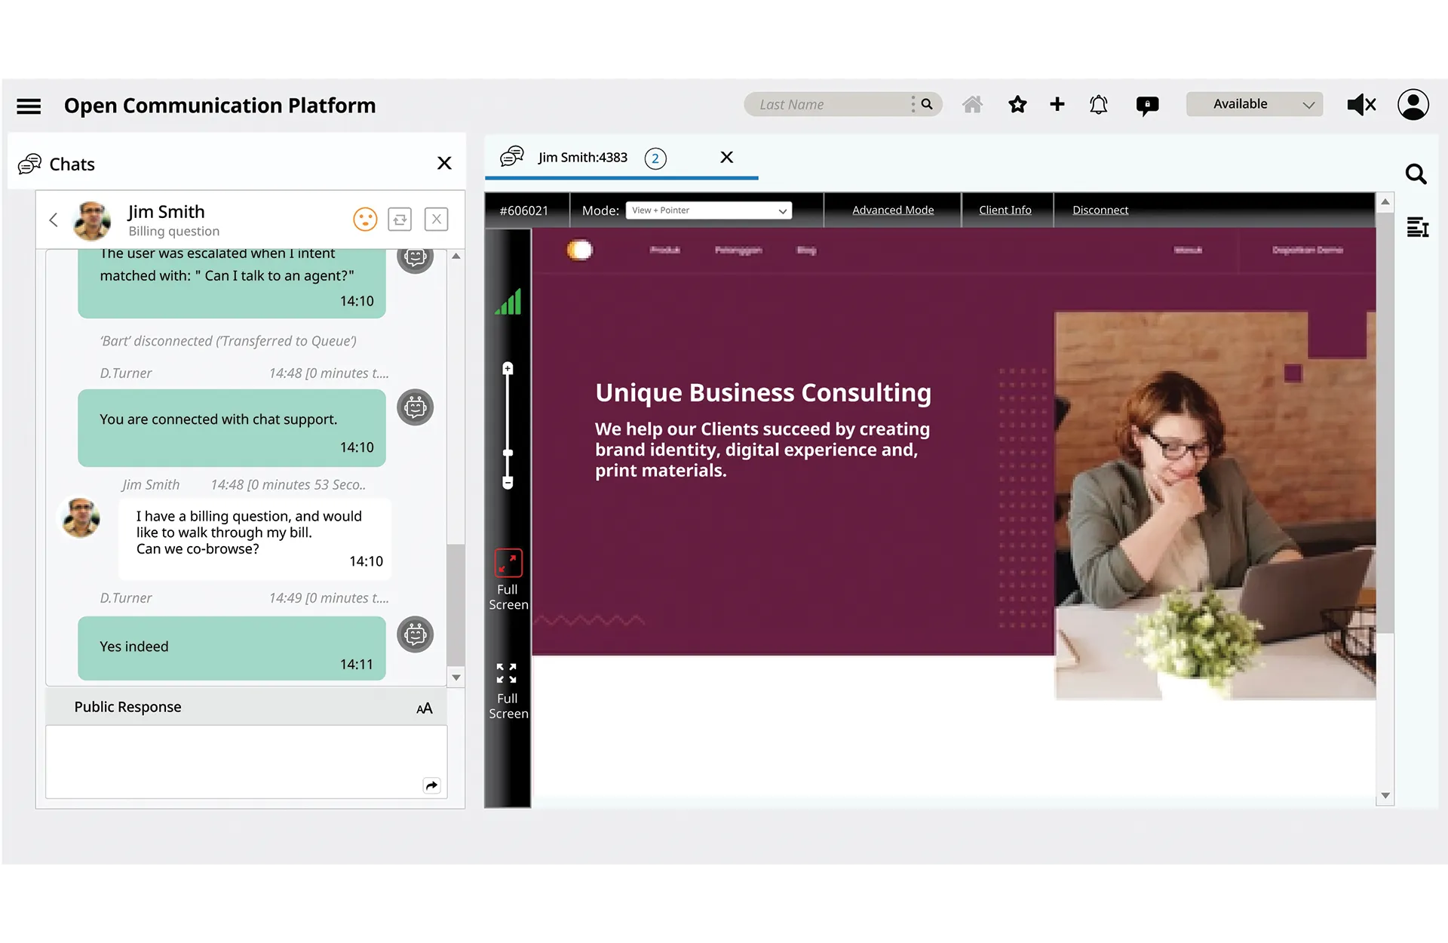Screen dimensions: 1448x943
Task: Open favorites via the star icon
Action: pyautogui.click(x=1017, y=105)
